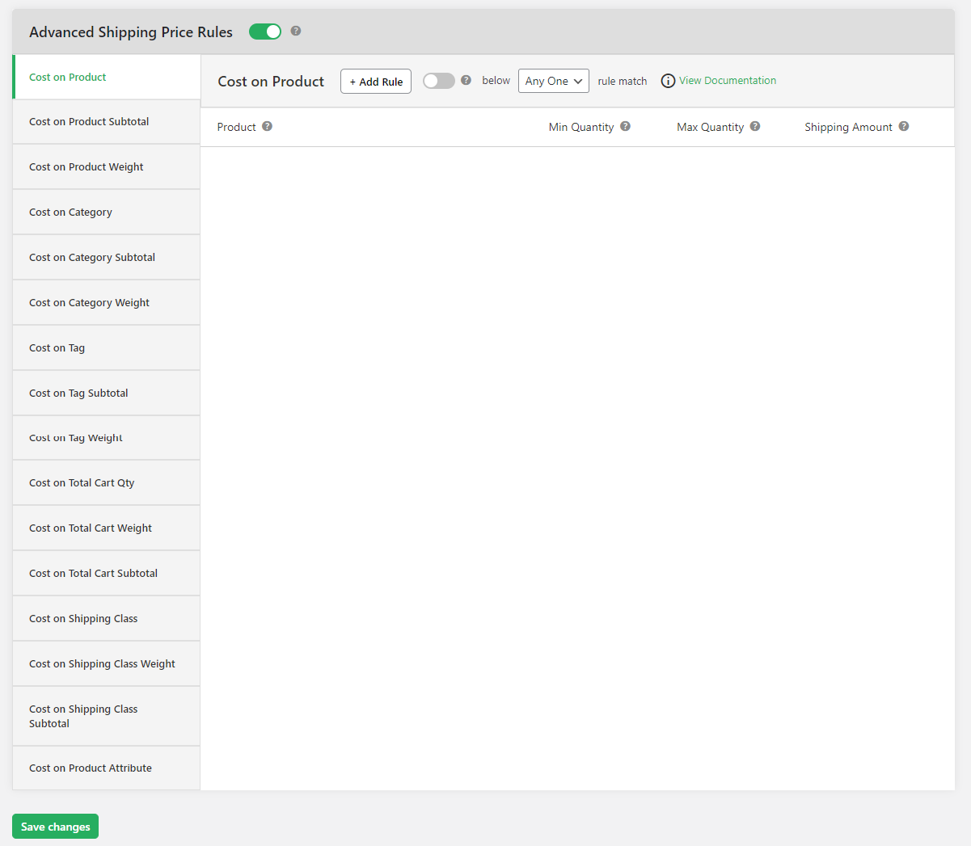Open the Any One dropdown

coord(554,81)
